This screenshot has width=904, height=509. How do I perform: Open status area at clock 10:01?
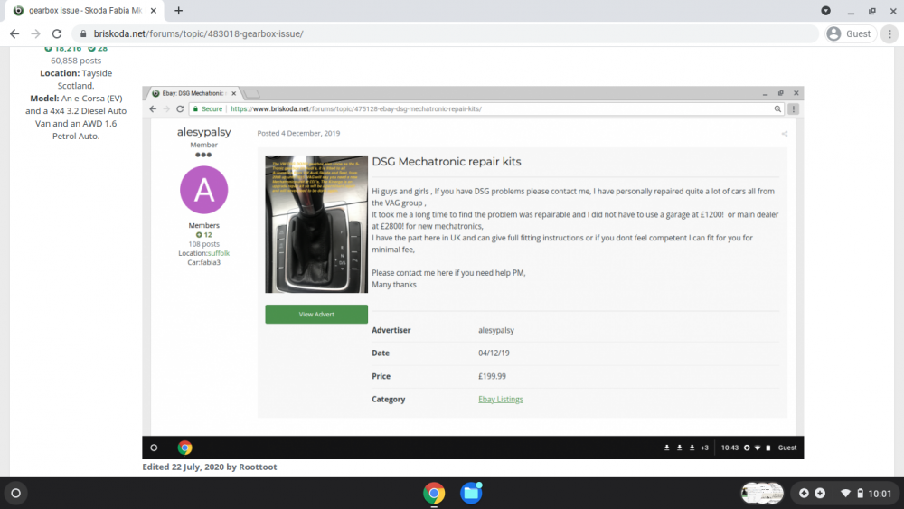point(880,494)
